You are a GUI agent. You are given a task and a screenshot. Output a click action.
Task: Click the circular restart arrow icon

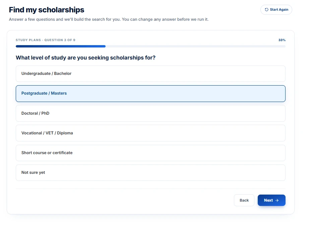click(x=266, y=10)
